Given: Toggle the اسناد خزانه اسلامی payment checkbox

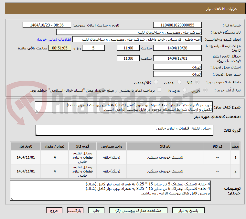Looking at the screenshot, I should click(x=159, y=90).
